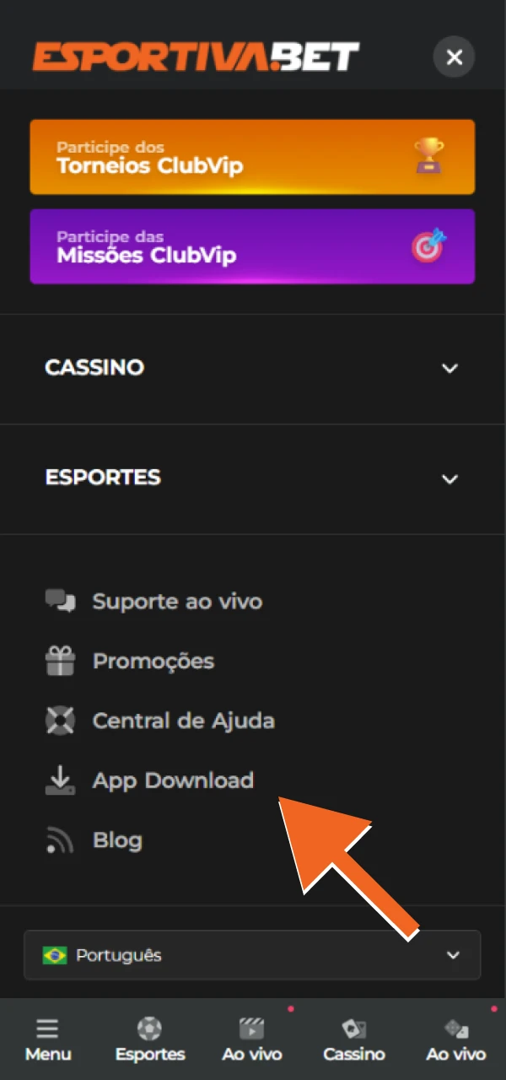Click the Esportiva.bet logo
This screenshot has height=1080, width=506.
click(194, 56)
